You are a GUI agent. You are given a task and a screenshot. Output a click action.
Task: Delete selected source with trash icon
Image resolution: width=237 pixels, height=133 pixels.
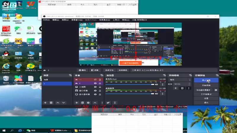pyautogui.click(x=82, y=103)
